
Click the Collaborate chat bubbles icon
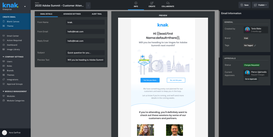tap(168, 3)
